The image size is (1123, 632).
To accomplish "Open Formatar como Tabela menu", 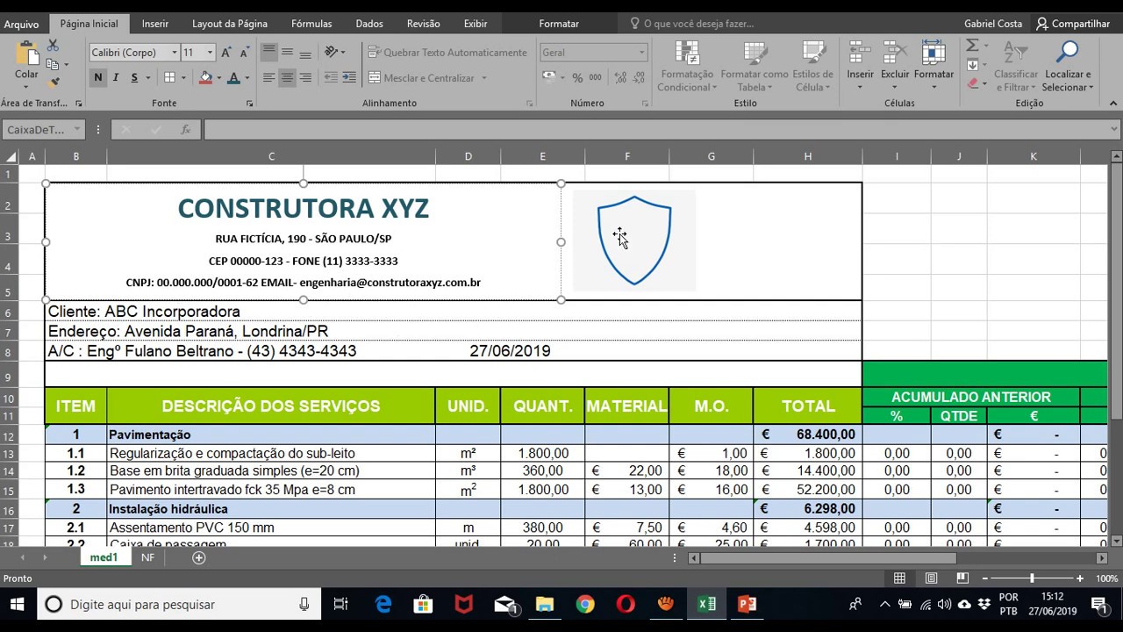I will click(755, 67).
